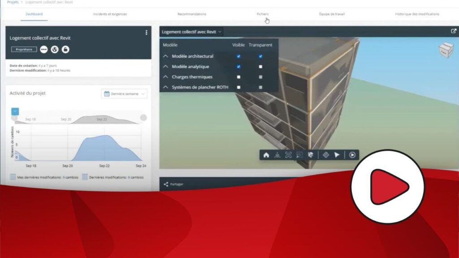This screenshot has width=459, height=258.
Task: Collapse the Systèmes de plancher ROTH row
Action: (x=165, y=87)
